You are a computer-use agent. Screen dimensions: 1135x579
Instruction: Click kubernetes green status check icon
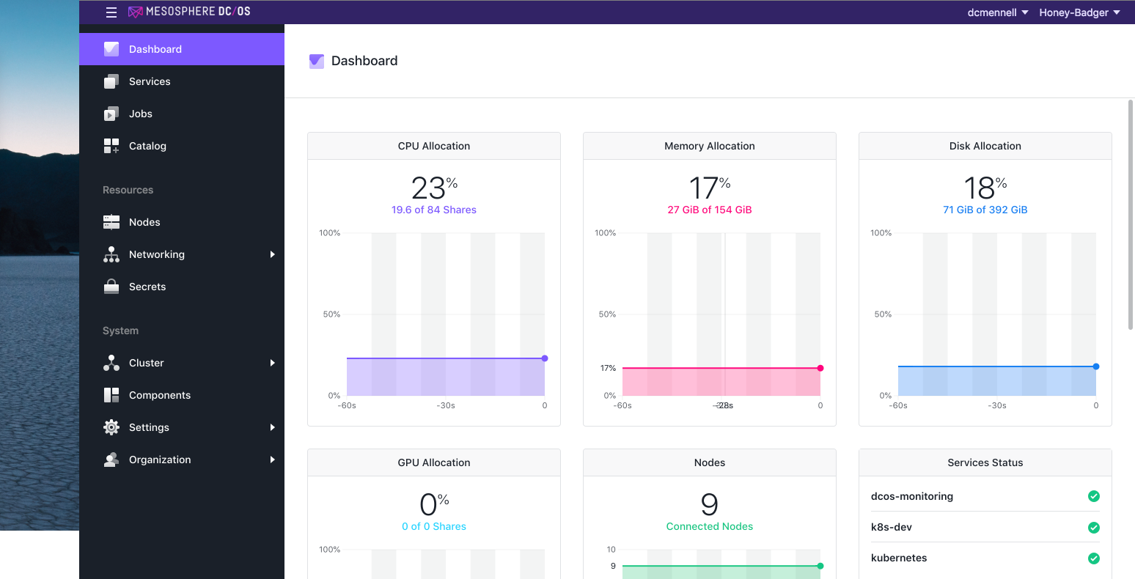click(1094, 558)
